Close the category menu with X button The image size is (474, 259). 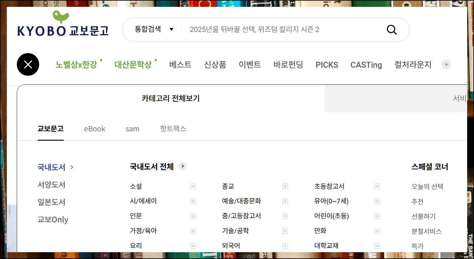click(28, 65)
